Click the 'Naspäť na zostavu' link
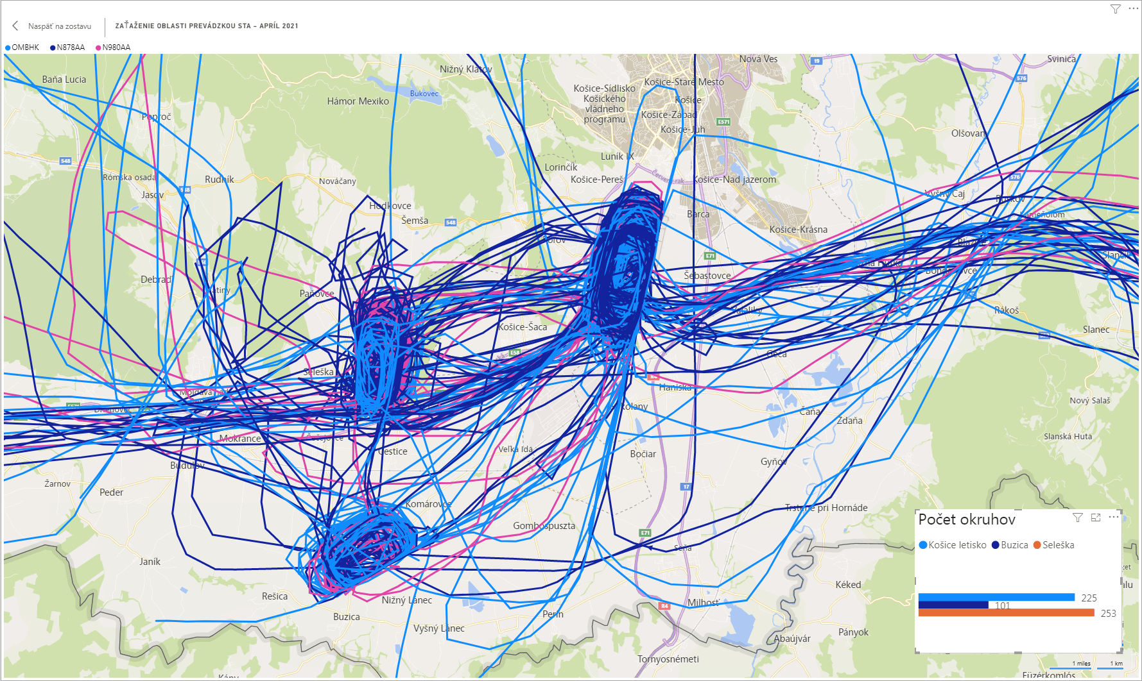Screen dimensions: 1142x681 click(59, 26)
